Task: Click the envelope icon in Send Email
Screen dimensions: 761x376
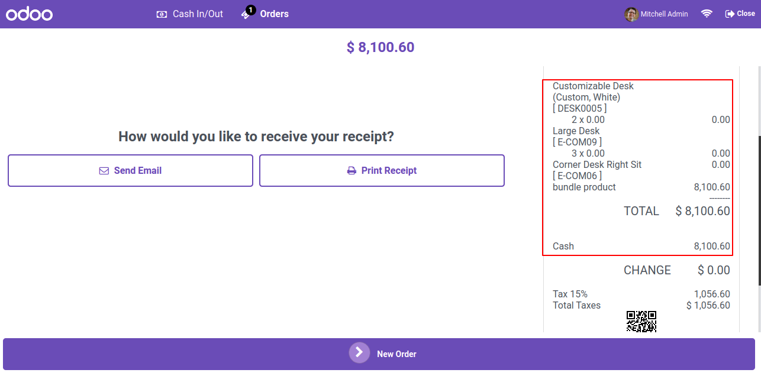Action: pos(104,171)
